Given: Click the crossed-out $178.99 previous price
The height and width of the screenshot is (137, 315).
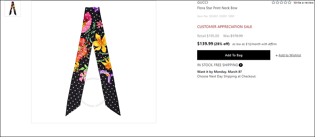Looking at the screenshot, I should pos(236,36).
